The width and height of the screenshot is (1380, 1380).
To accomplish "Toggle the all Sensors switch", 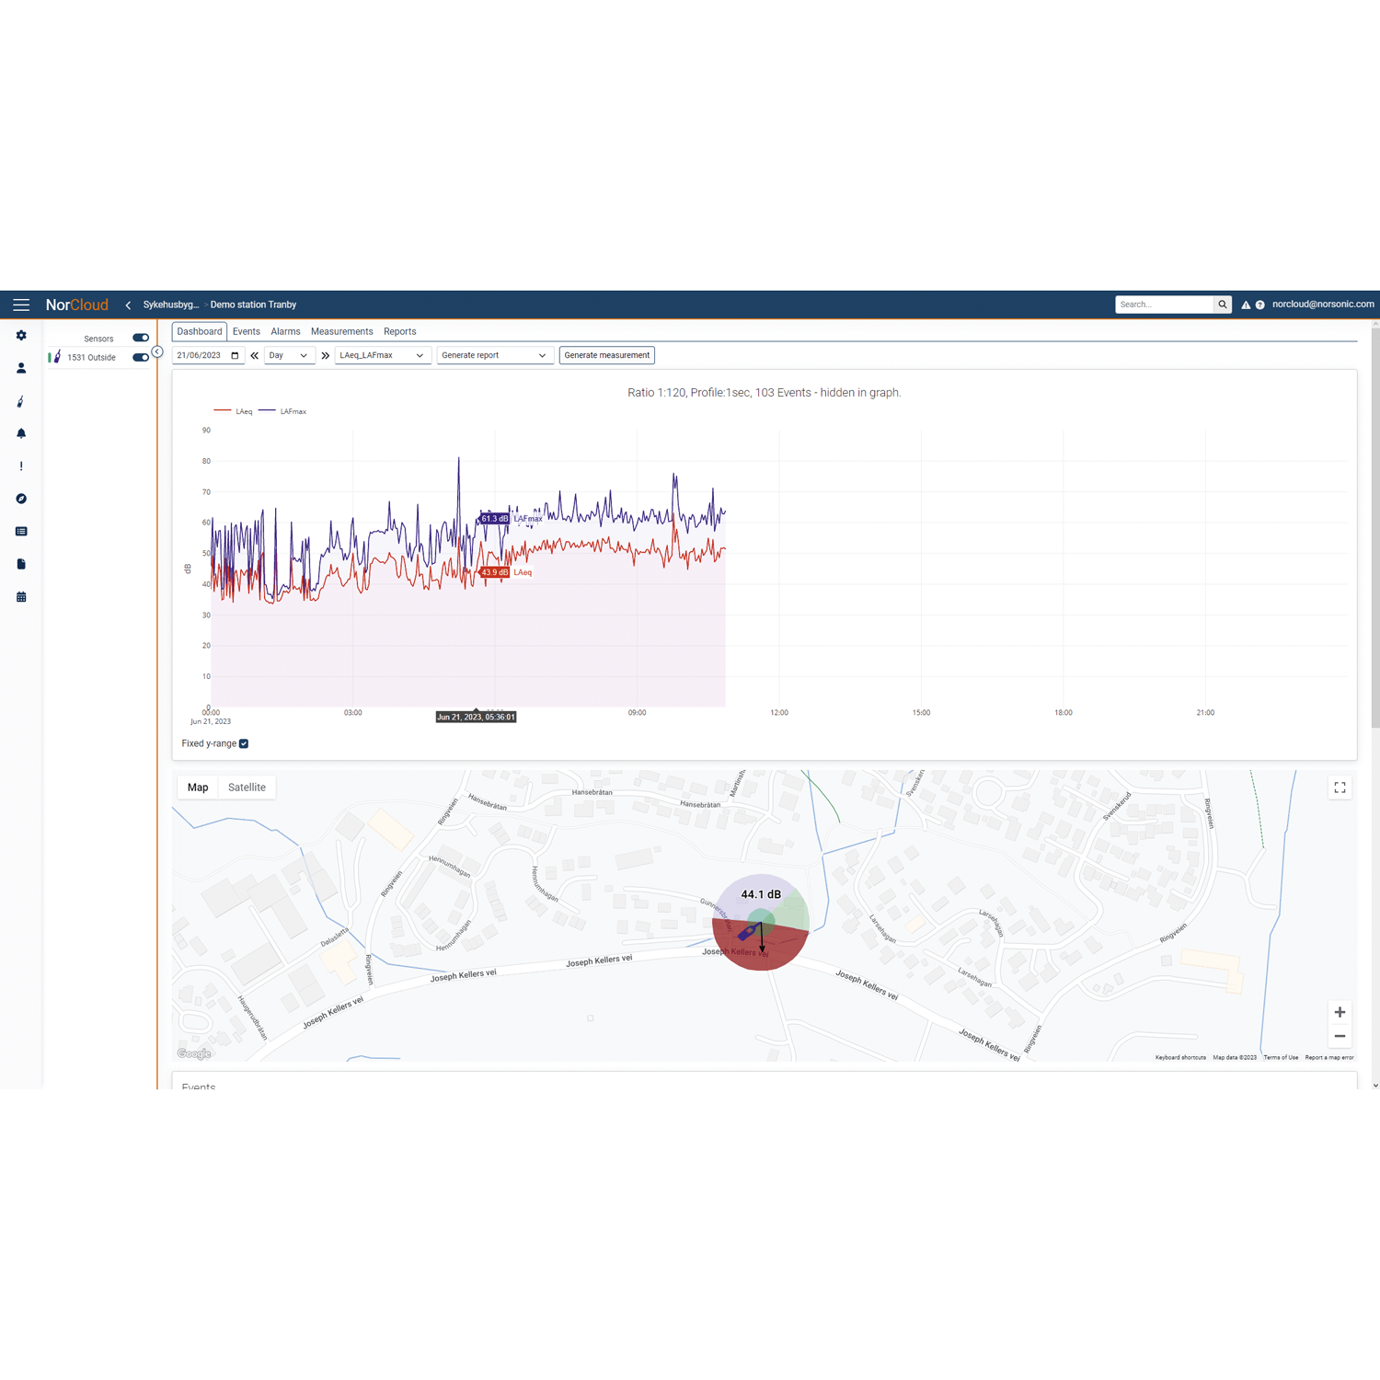I will (141, 338).
